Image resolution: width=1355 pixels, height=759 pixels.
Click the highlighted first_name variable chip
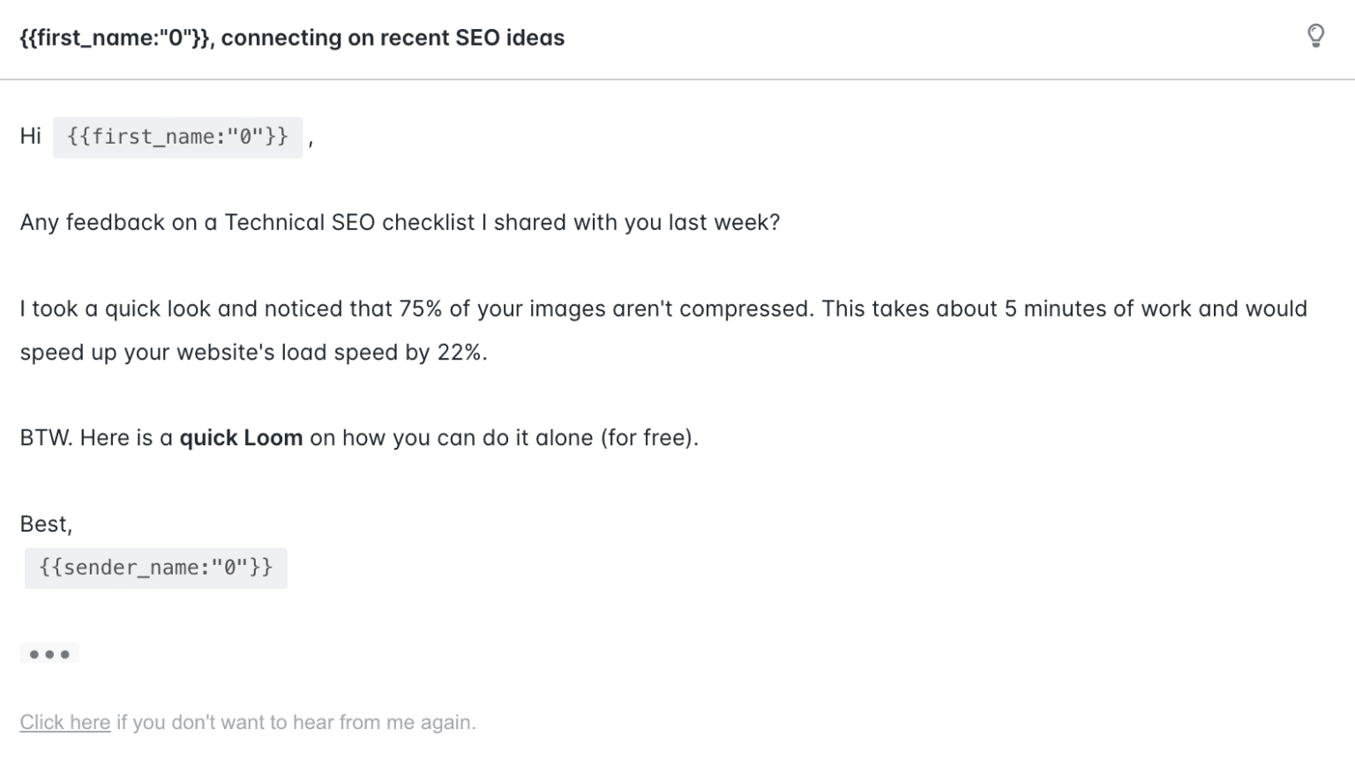click(x=177, y=136)
